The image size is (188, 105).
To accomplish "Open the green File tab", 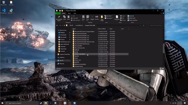I will pos(58,13).
